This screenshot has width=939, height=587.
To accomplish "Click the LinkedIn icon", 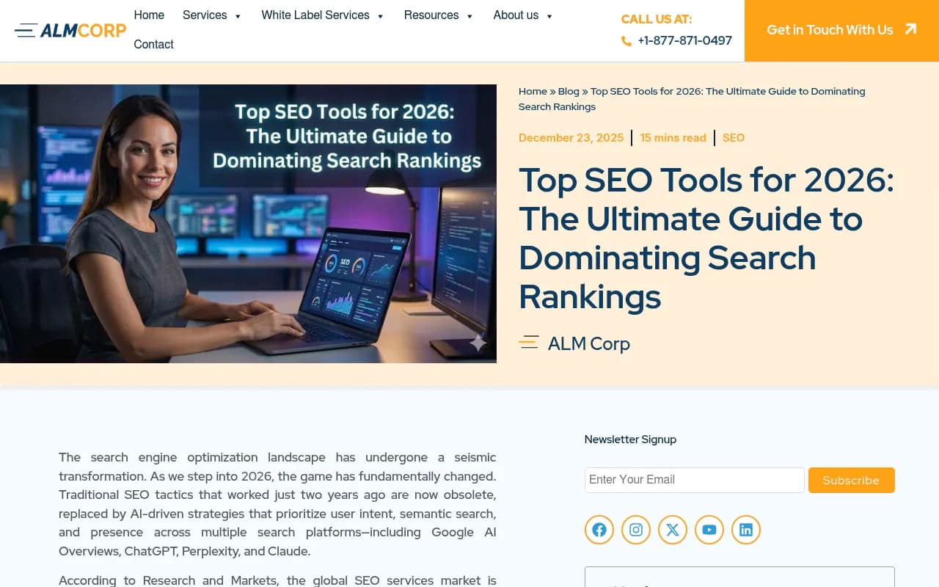I will click(x=745, y=529).
